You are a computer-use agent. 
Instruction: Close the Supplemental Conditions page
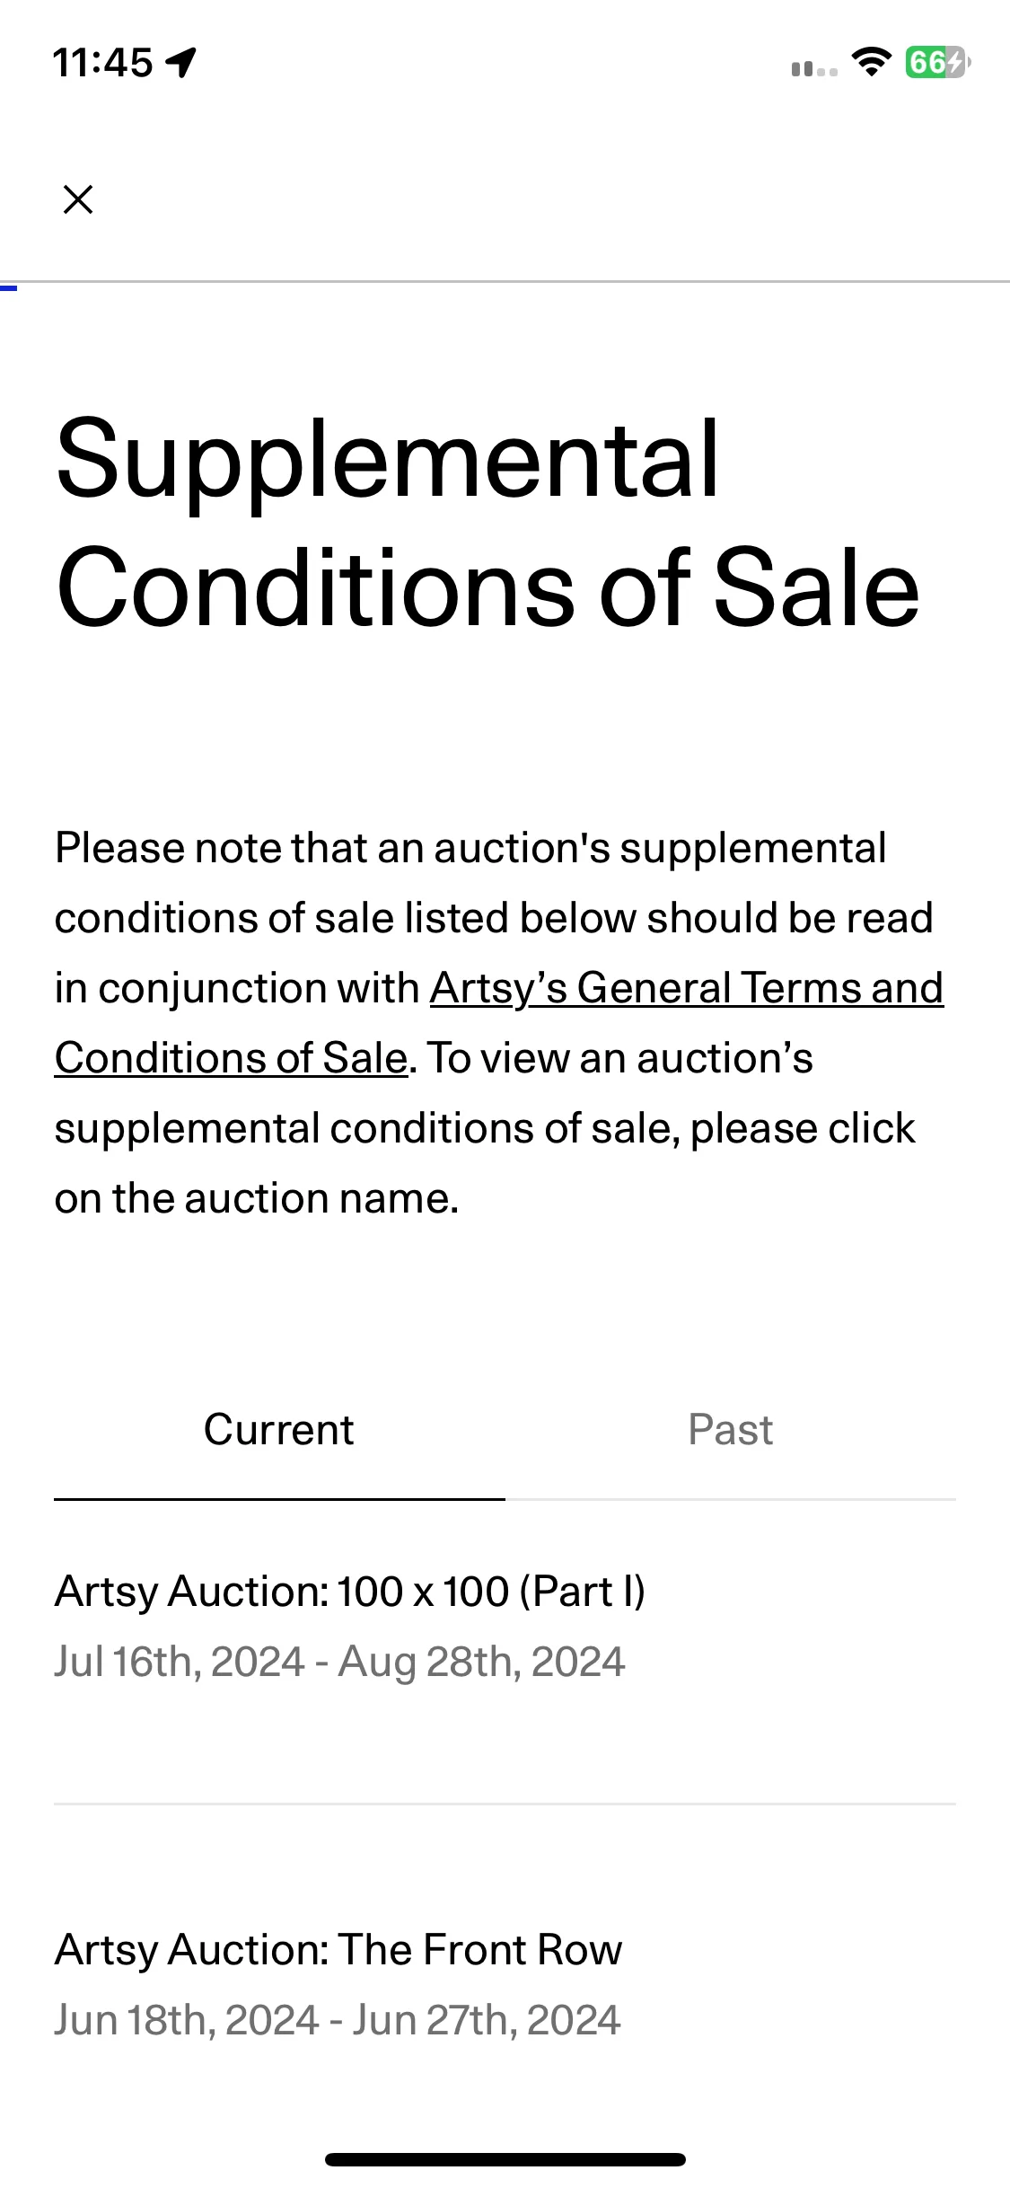click(78, 199)
